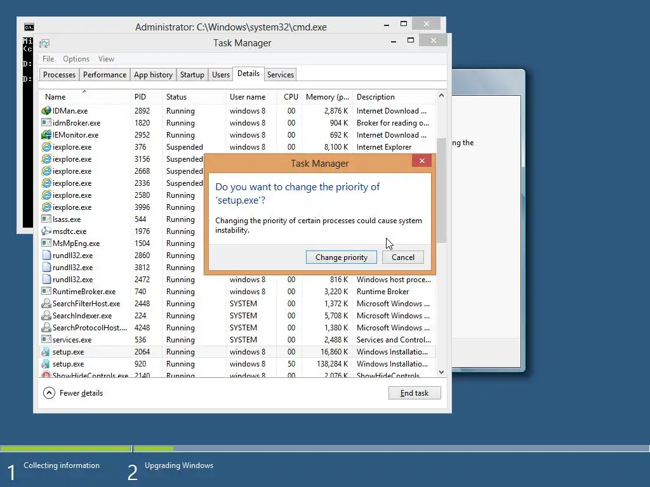
Task: Select the 16,860 K memory value
Action: 334,351
